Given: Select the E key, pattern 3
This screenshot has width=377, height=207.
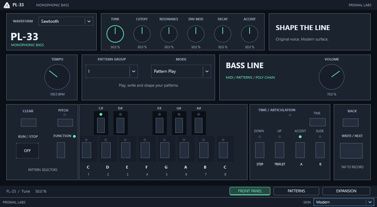Looking at the screenshot, I should click(126, 150).
